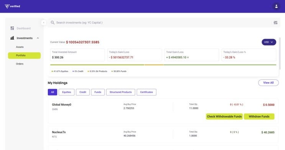Open the user profile avatar icon
This screenshot has width=285, height=150.
click(276, 6)
